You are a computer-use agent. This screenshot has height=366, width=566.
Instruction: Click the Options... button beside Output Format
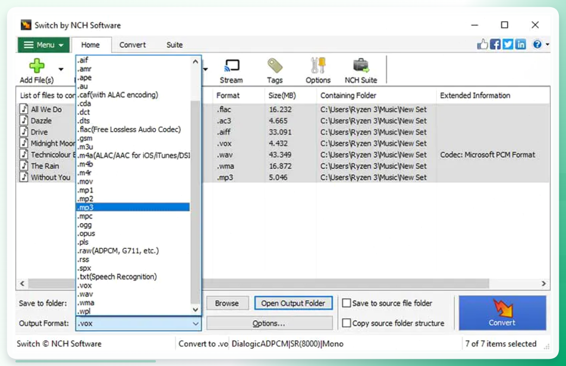[x=269, y=323]
